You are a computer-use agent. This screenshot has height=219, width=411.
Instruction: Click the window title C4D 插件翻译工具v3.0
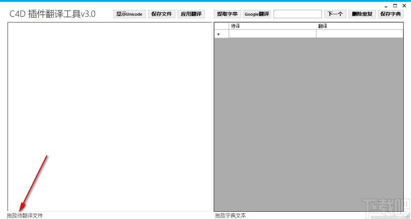pyautogui.click(x=52, y=14)
